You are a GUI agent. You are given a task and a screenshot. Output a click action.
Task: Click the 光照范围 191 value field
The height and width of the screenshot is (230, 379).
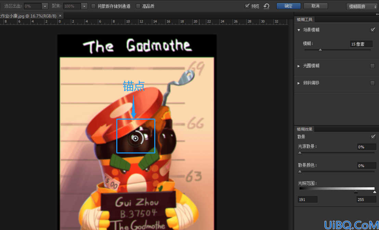pos(308,200)
